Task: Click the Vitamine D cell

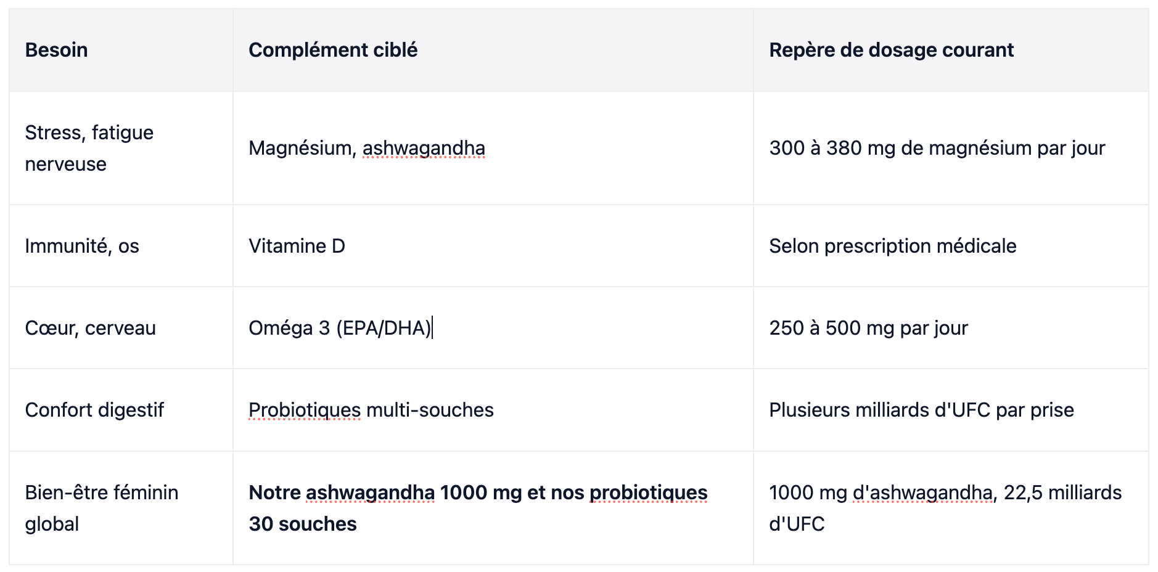Action: pyautogui.click(x=493, y=246)
